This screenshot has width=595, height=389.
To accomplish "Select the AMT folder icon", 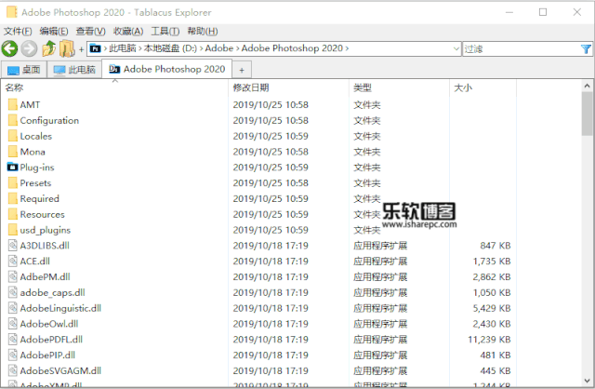I will coord(12,104).
